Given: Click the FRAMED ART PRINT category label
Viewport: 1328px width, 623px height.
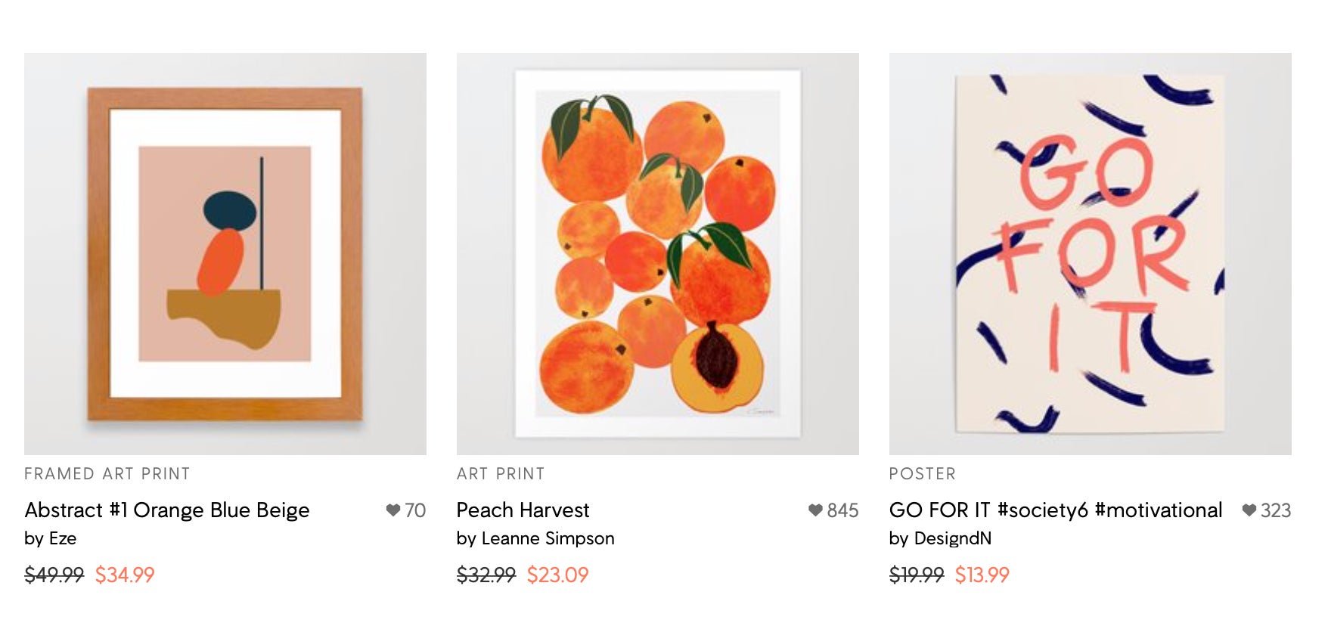Looking at the screenshot, I should pyautogui.click(x=107, y=474).
